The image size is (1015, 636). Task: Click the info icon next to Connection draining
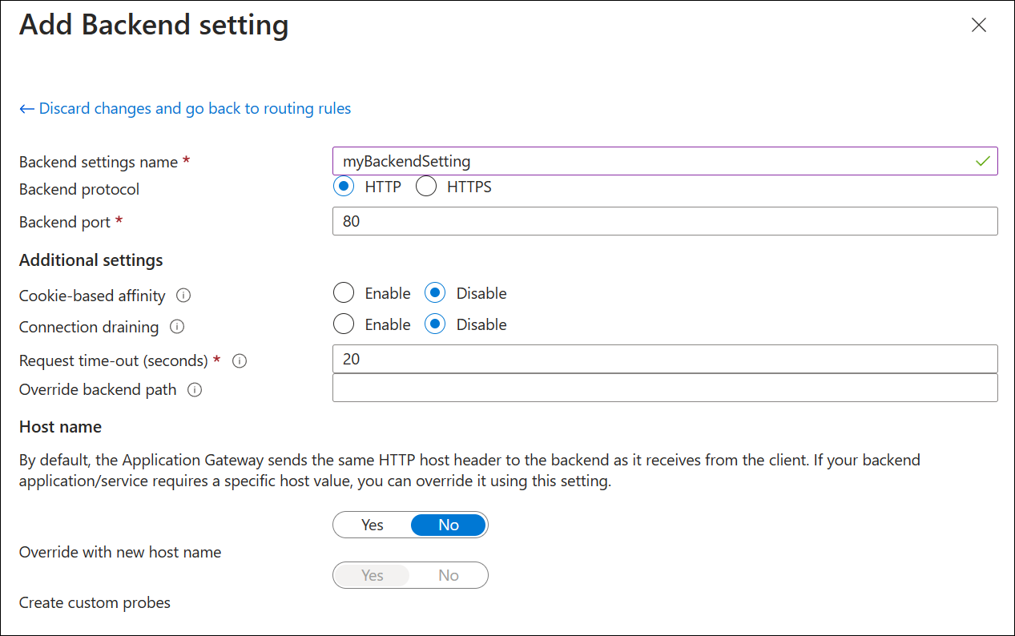point(177,327)
